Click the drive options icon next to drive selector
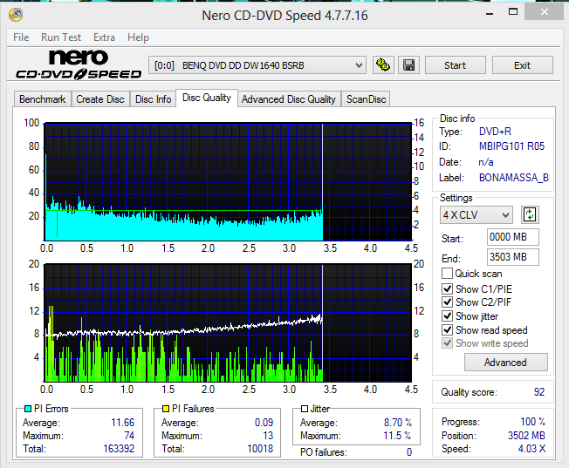 click(x=382, y=65)
